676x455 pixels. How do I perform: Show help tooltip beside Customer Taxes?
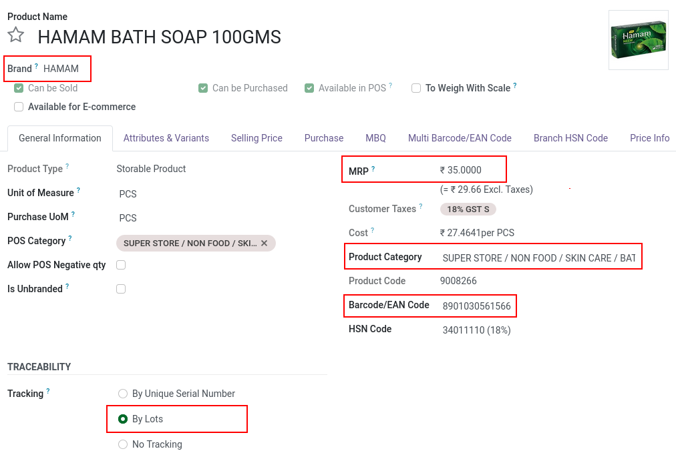pyautogui.click(x=421, y=206)
